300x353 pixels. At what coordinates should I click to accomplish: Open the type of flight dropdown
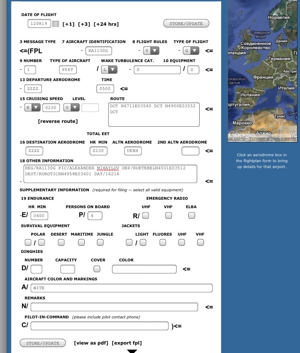tap(190, 51)
